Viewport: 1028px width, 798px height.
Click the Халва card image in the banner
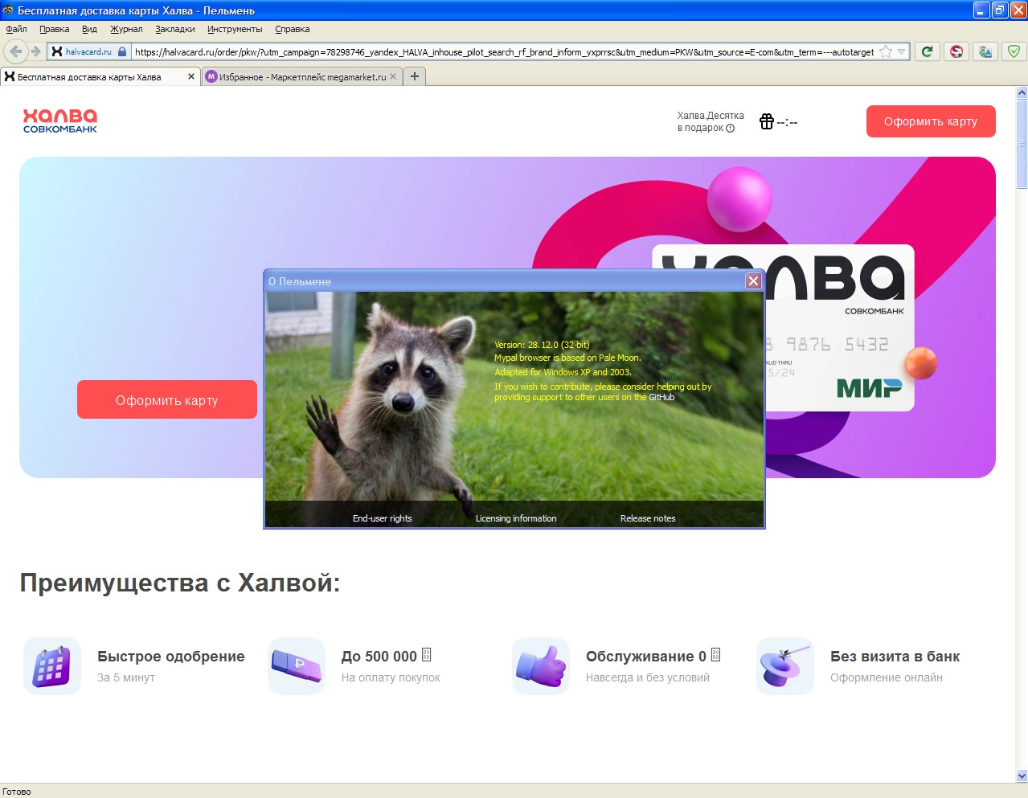(x=839, y=328)
